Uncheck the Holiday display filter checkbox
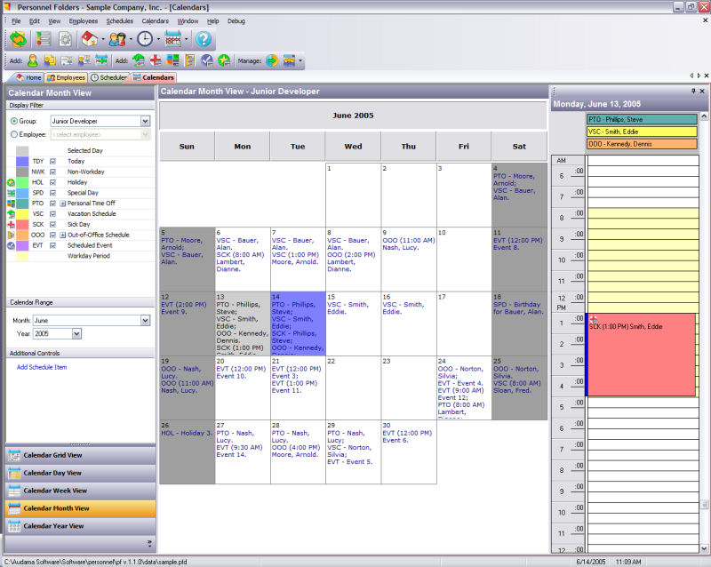The width and height of the screenshot is (711, 567). 53,182
